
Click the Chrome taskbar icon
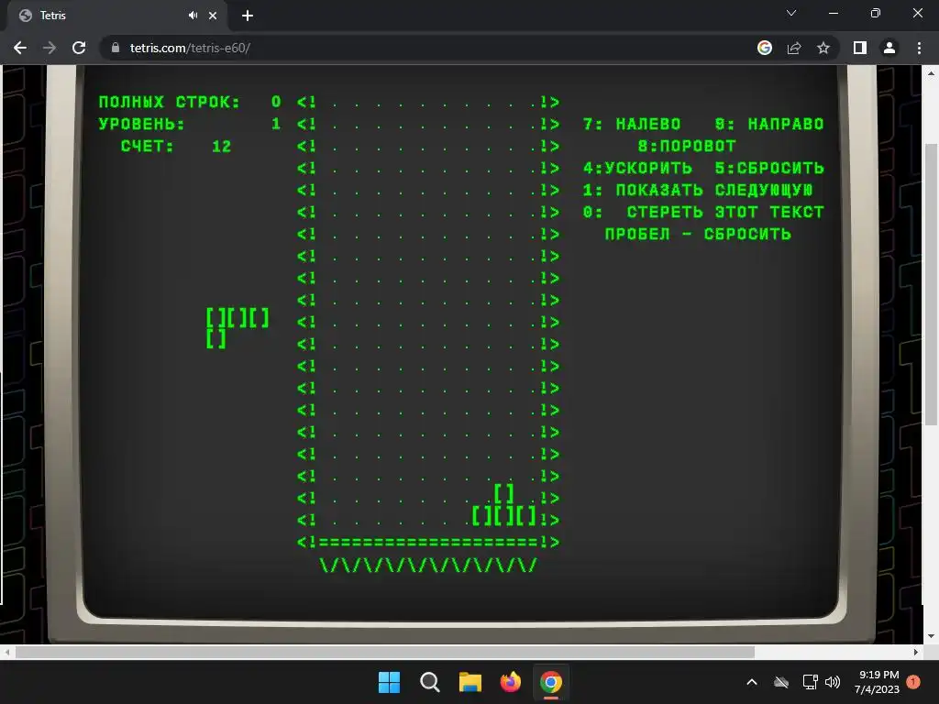[x=551, y=682]
